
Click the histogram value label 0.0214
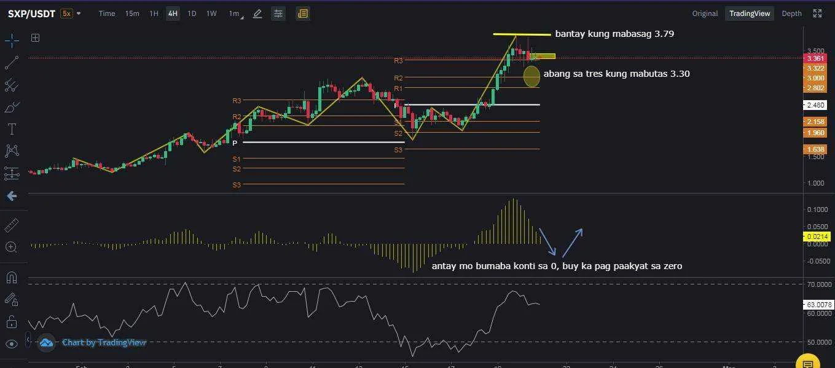(816, 237)
